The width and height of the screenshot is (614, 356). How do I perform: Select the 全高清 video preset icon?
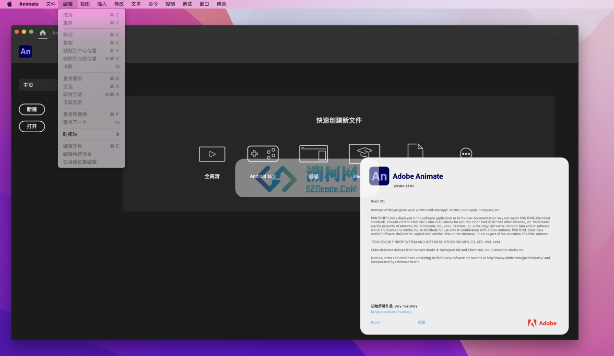212,154
